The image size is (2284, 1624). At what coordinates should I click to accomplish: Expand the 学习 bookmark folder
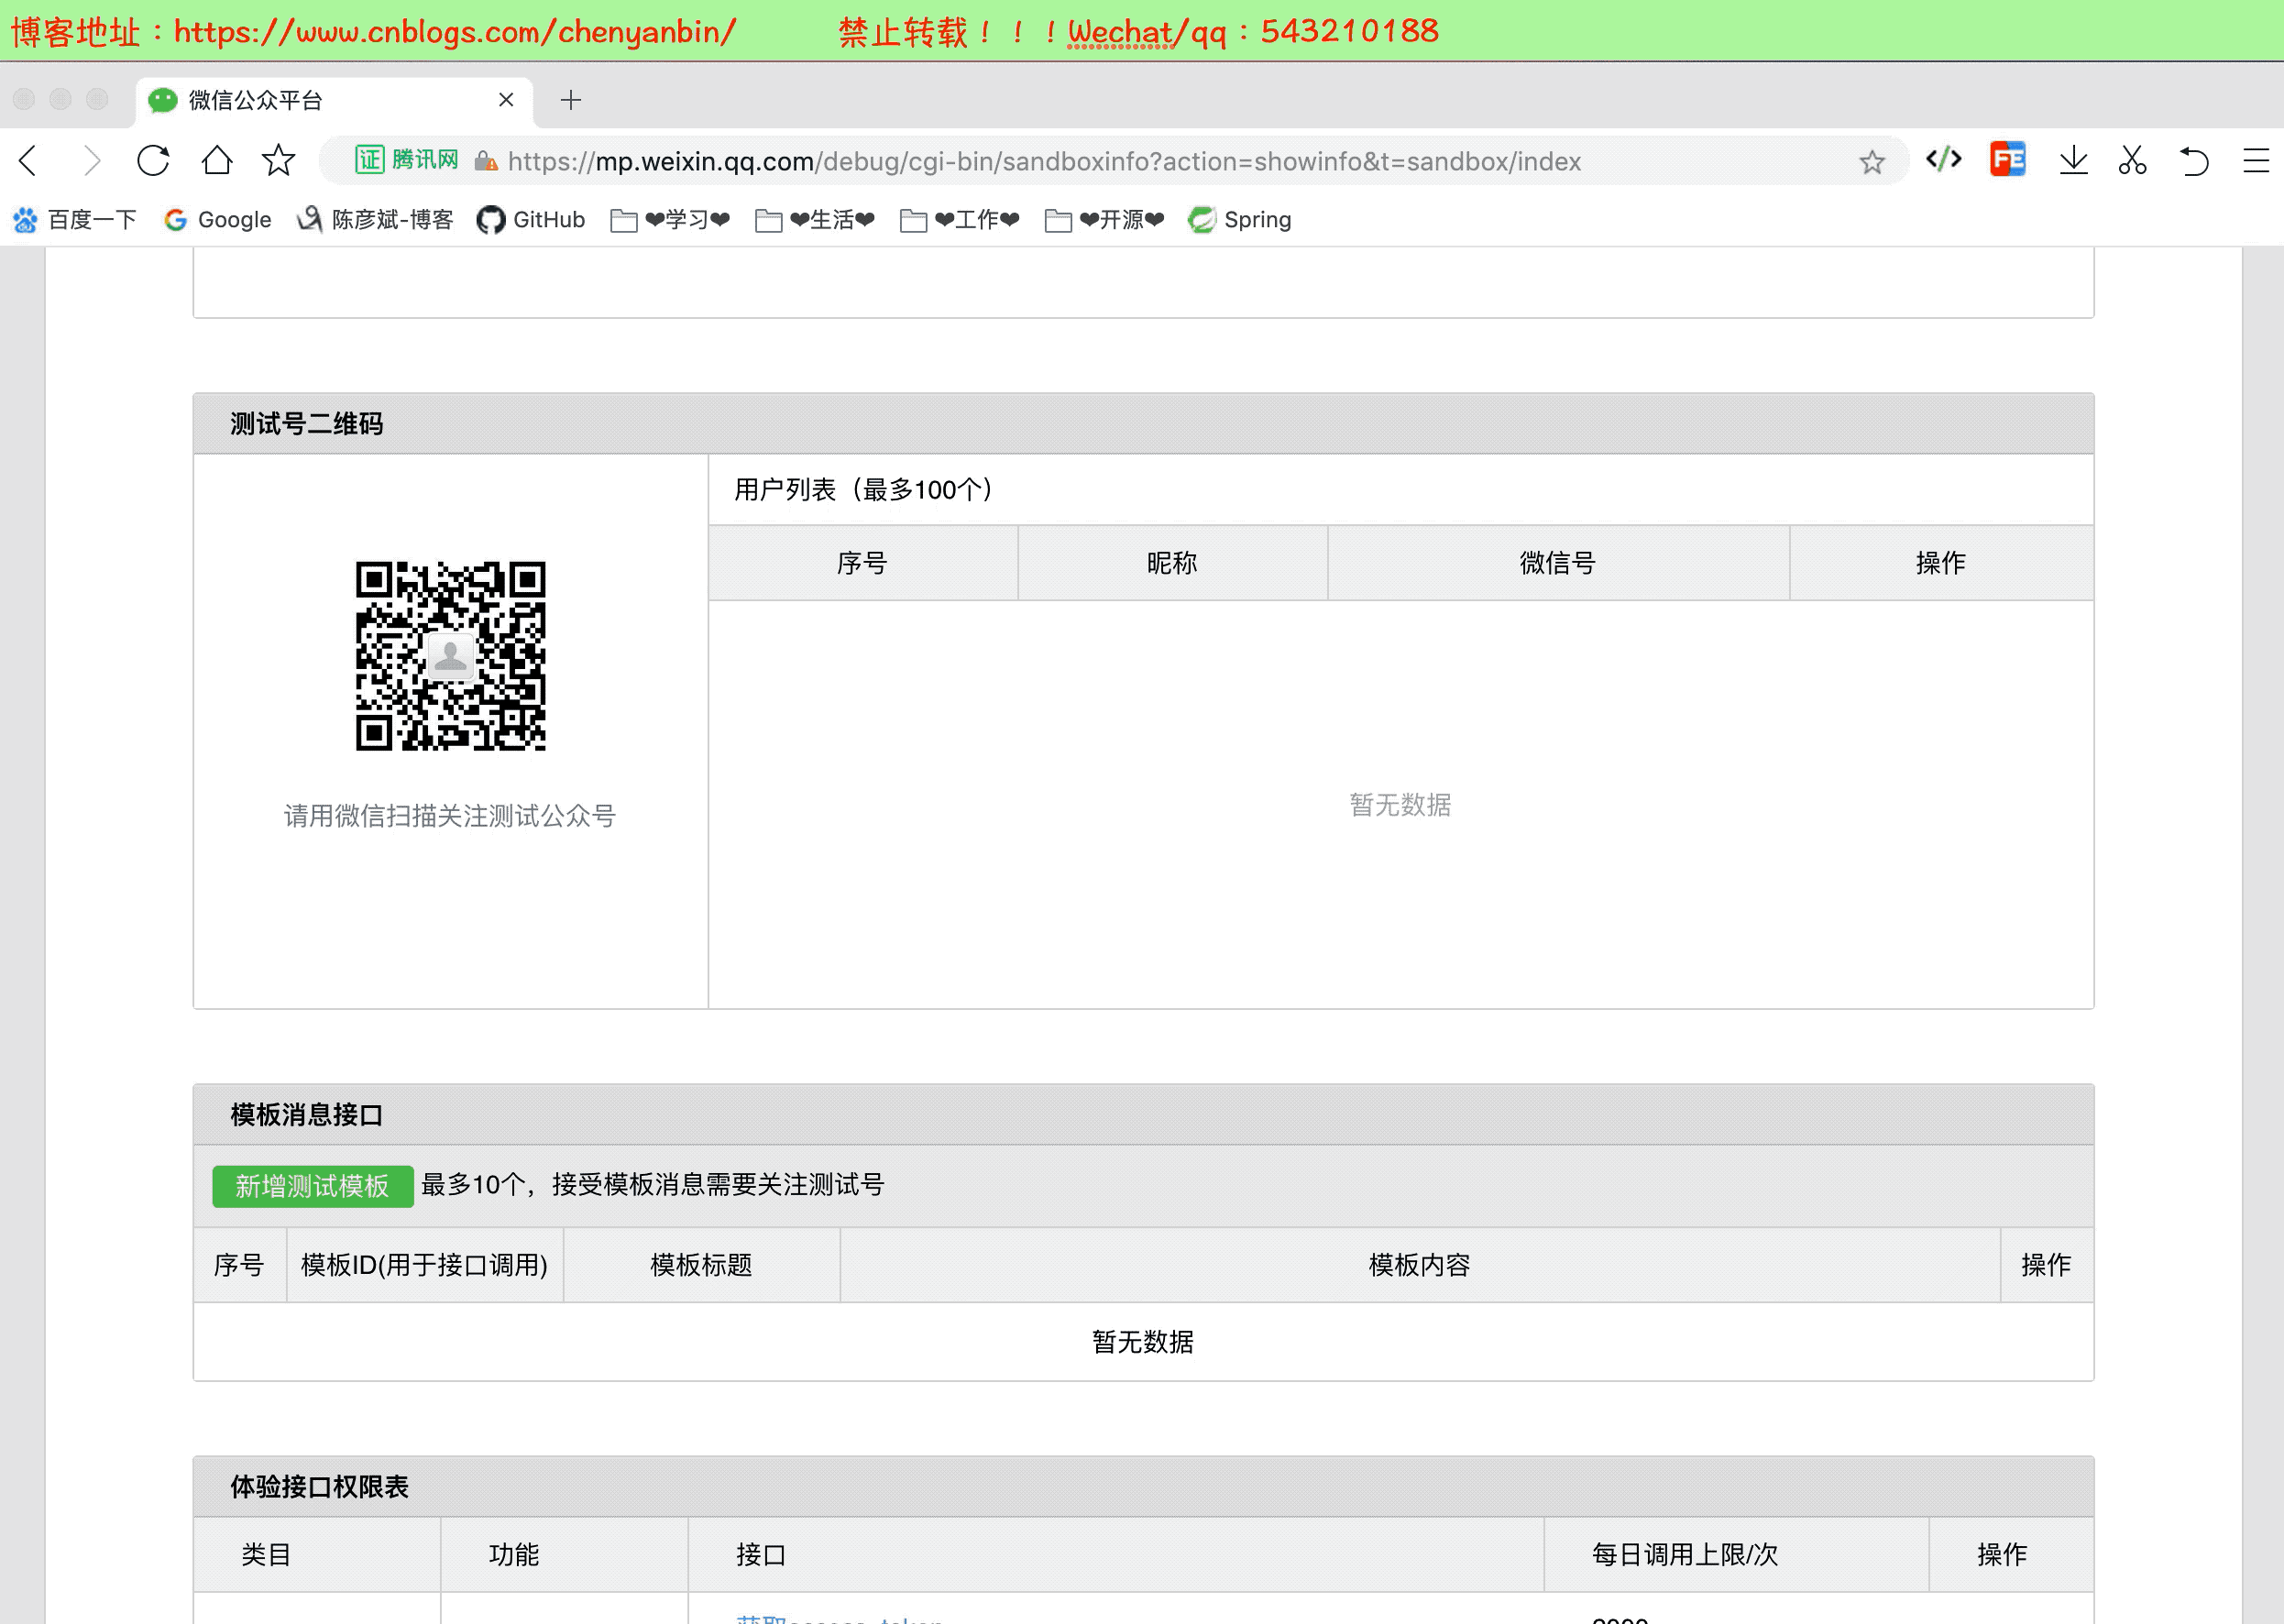[670, 220]
